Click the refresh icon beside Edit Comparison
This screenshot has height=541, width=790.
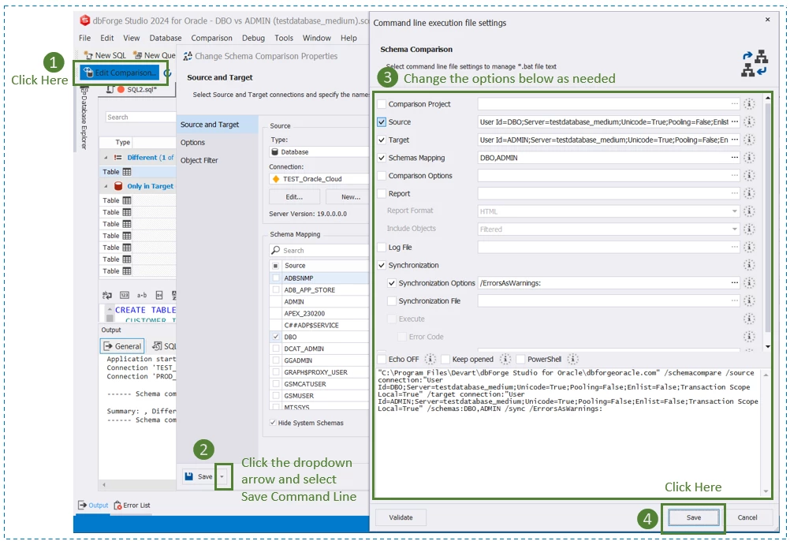pos(167,73)
